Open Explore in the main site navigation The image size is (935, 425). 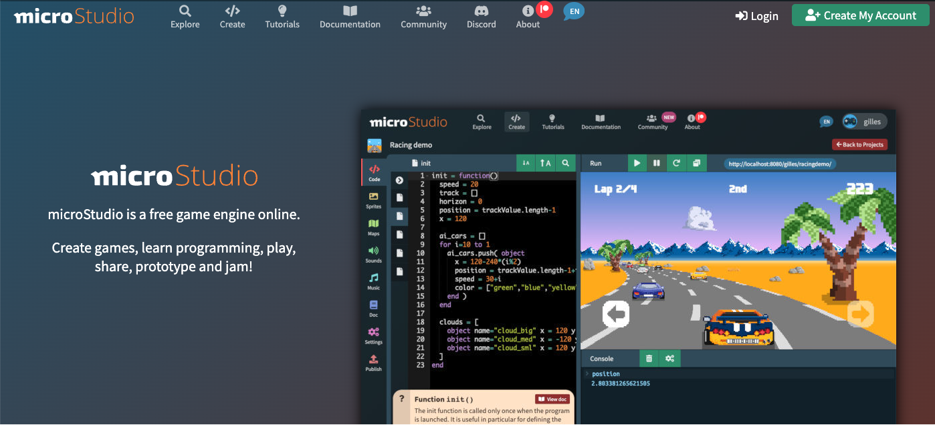click(185, 17)
